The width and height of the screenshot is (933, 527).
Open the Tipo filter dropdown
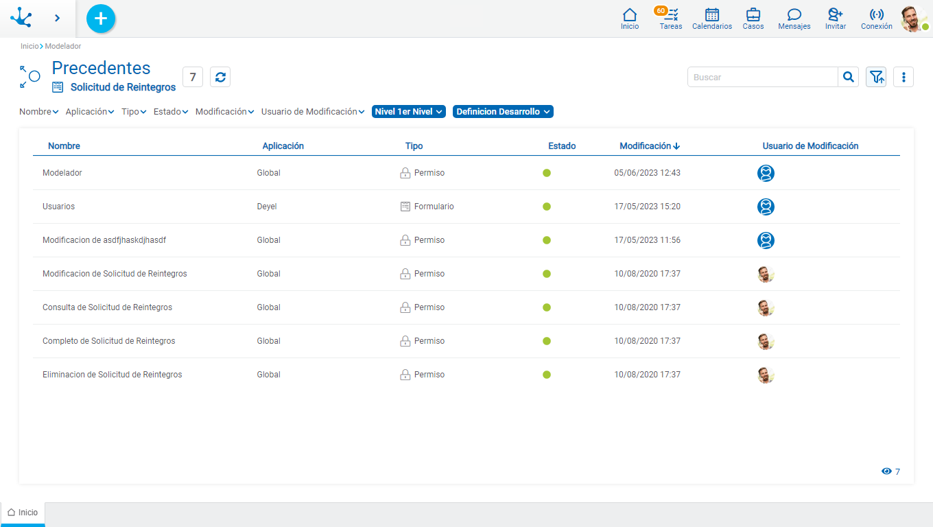click(x=134, y=111)
